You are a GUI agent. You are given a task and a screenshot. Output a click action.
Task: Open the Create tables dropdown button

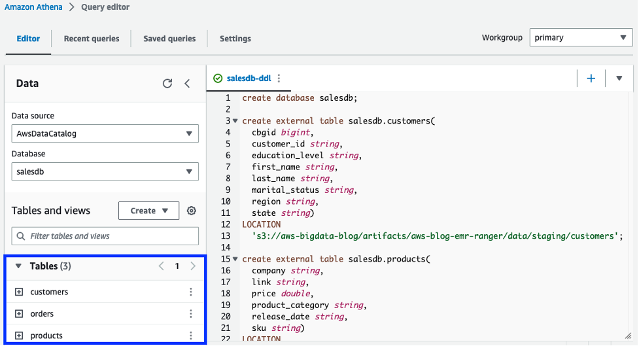pos(148,211)
